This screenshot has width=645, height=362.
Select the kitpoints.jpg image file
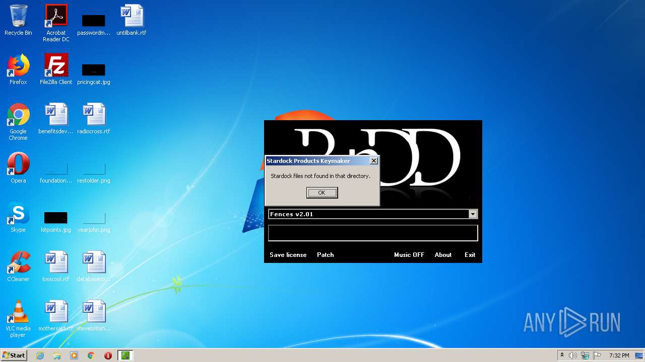(x=56, y=221)
